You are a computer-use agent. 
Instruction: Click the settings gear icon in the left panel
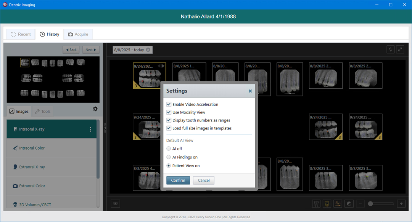click(x=95, y=109)
